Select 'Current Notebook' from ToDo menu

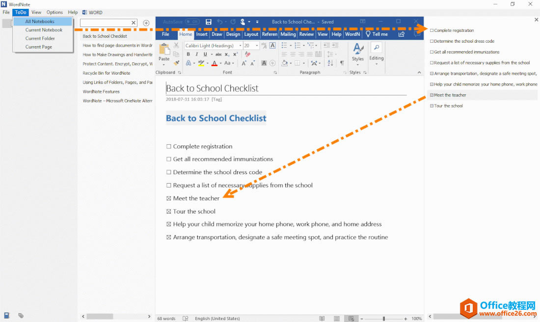tap(44, 30)
